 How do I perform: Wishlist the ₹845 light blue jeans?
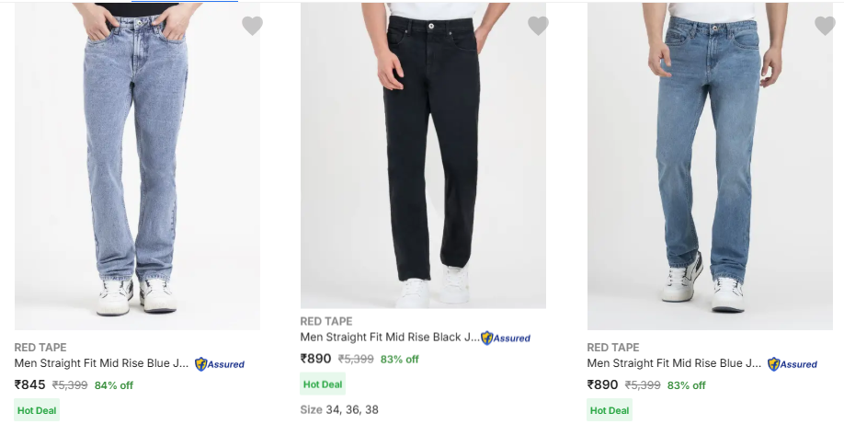252,27
